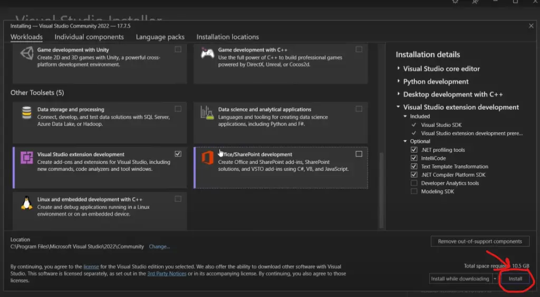Image resolution: width=540 pixels, height=297 pixels.
Task: Expand Visual Studio core editor details
Action: click(x=399, y=69)
